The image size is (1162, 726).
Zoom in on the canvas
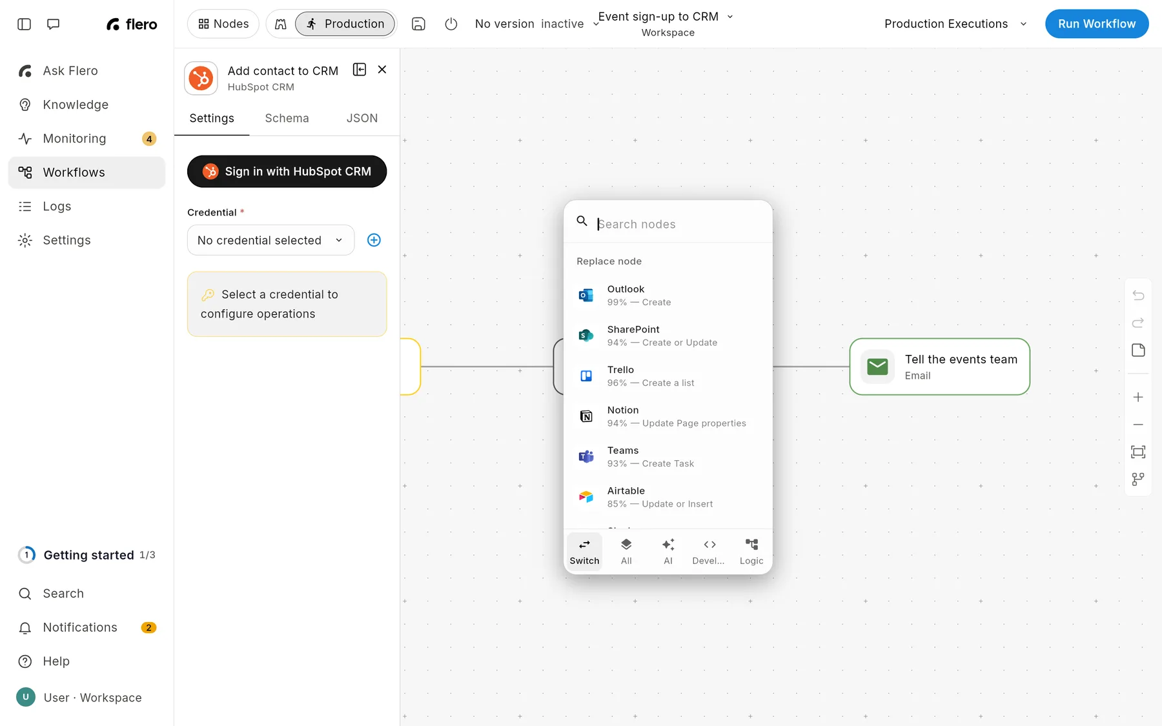tap(1138, 398)
